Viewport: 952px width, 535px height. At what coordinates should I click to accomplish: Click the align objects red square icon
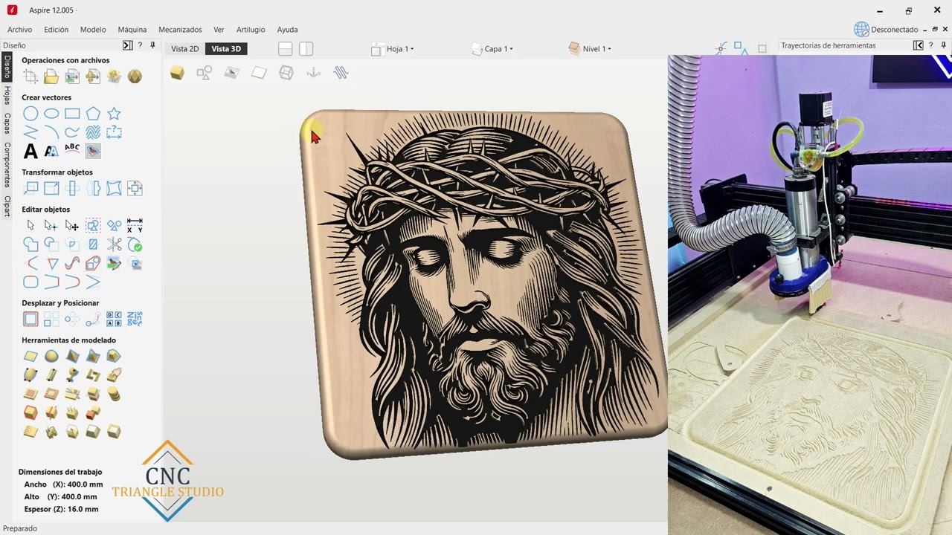[30, 320]
